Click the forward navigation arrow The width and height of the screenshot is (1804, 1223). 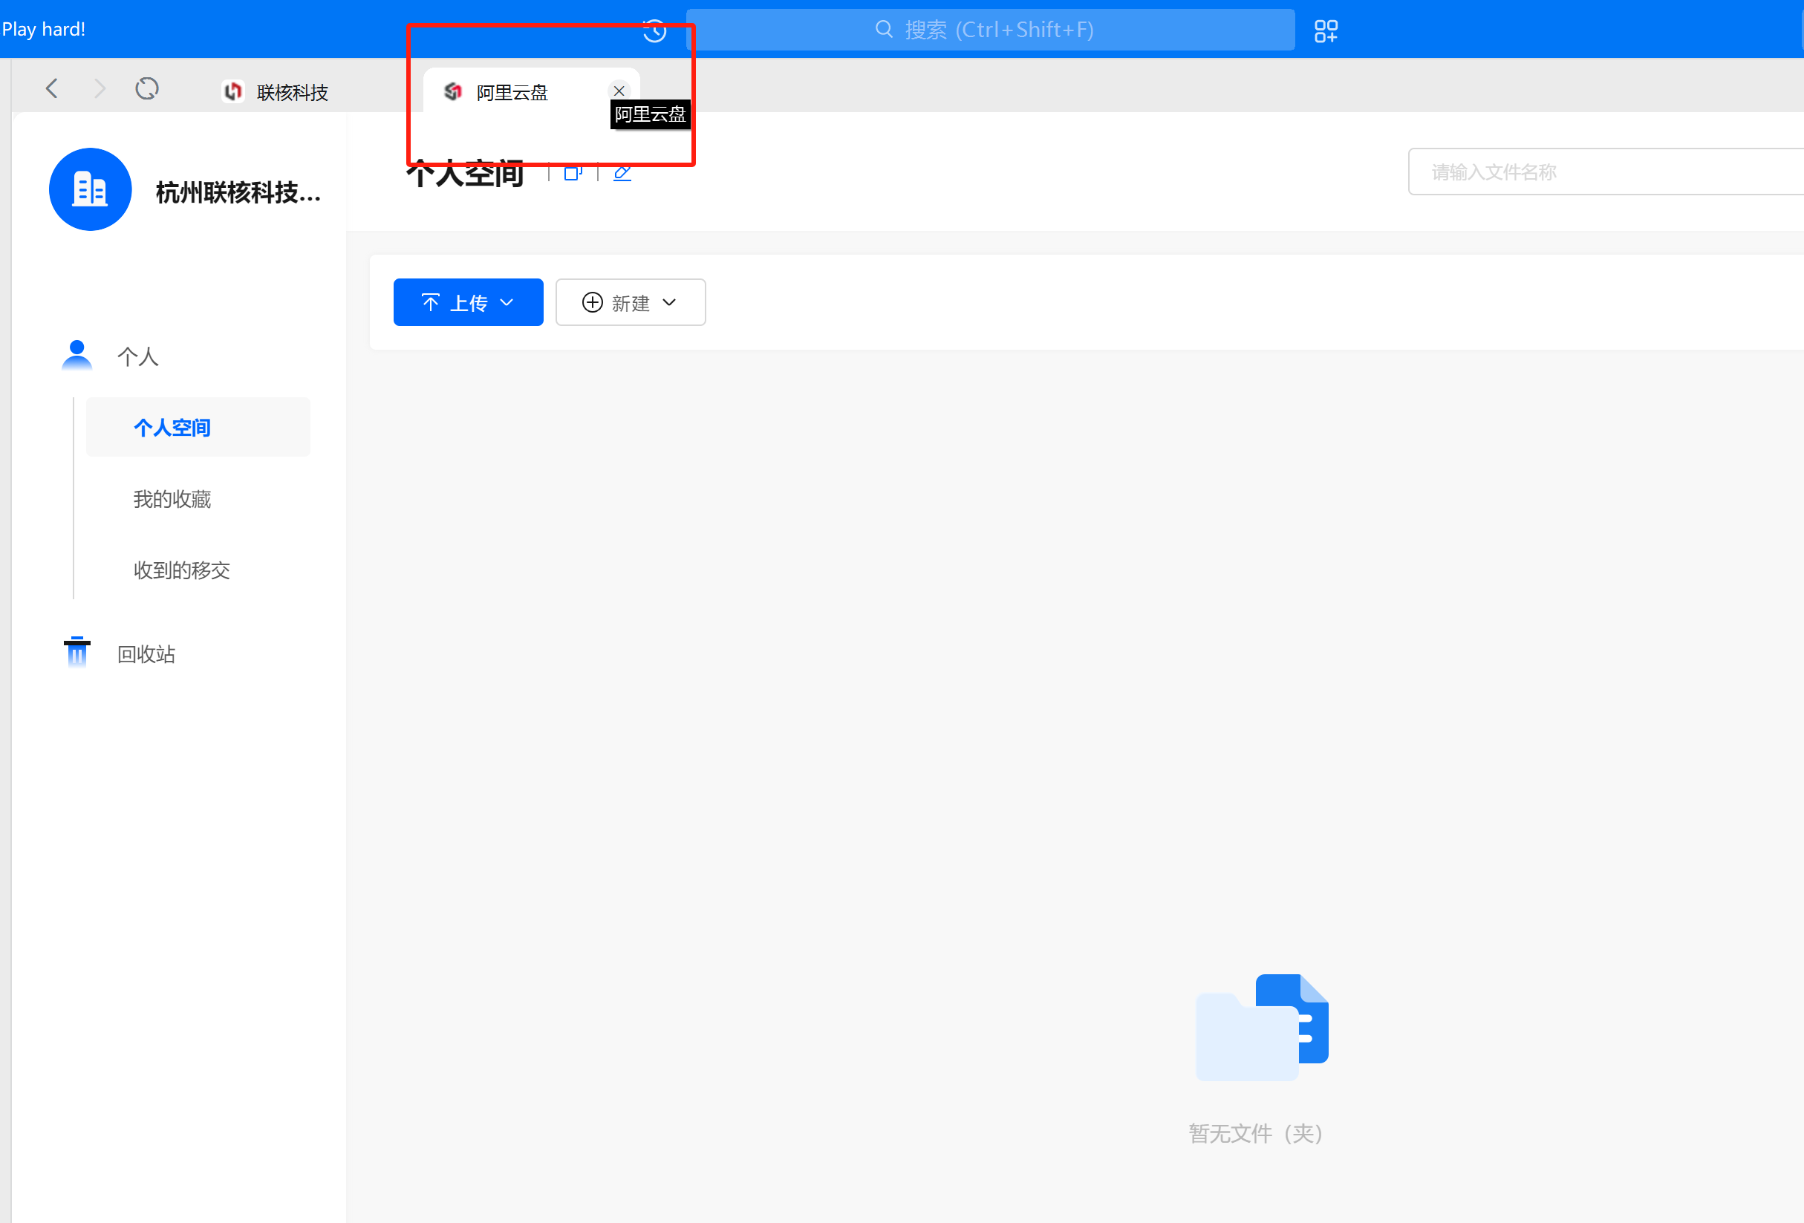pyautogui.click(x=100, y=88)
